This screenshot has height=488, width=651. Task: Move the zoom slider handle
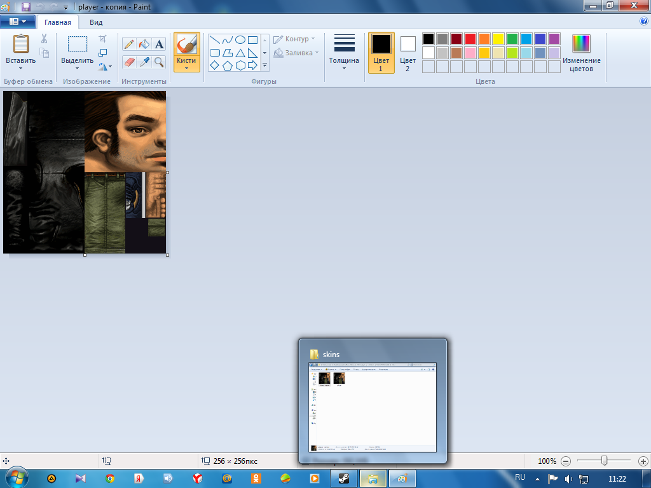click(x=604, y=461)
